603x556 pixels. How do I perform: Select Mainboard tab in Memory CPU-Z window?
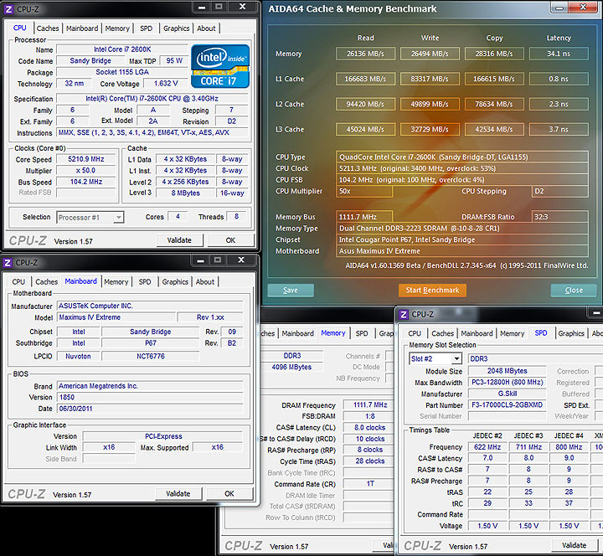pos(297,333)
